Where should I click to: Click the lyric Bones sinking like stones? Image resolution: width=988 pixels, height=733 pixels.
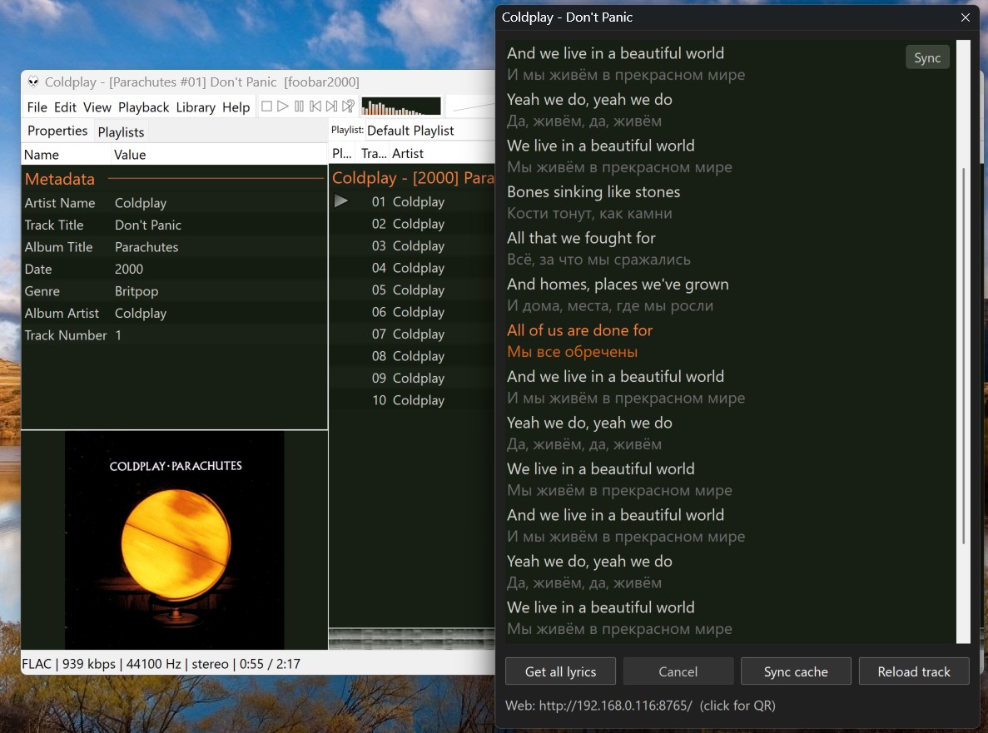pyautogui.click(x=593, y=191)
